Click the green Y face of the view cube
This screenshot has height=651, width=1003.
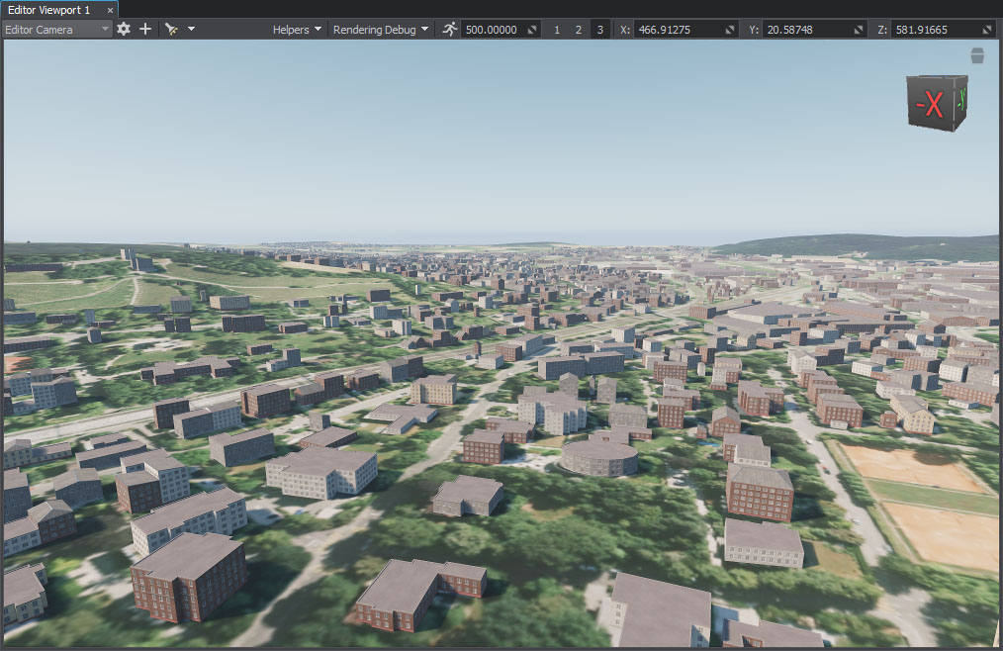[961, 99]
